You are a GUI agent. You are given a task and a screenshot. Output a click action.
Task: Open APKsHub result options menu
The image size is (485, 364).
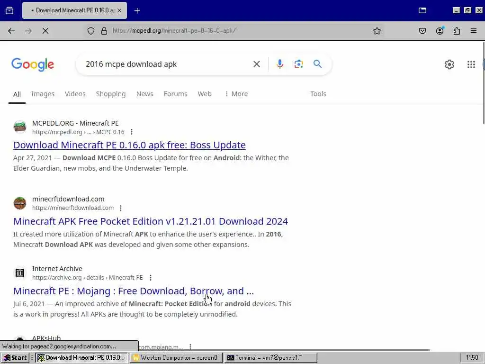click(190, 346)
